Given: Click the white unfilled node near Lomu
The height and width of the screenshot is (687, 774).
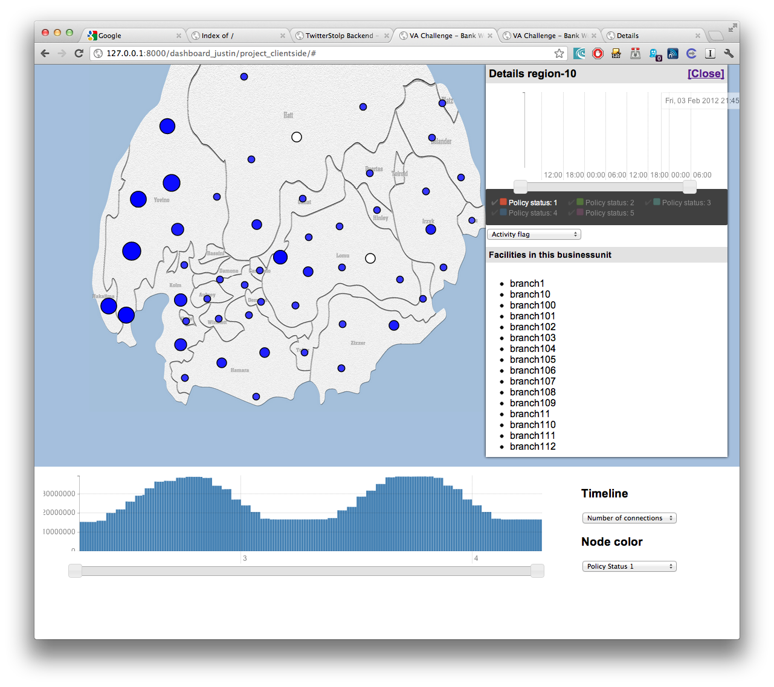Looking at the screenshot, I should (370, 258).
